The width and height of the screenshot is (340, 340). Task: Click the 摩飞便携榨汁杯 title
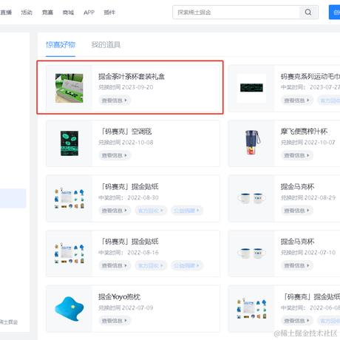(x=304, y=132)
